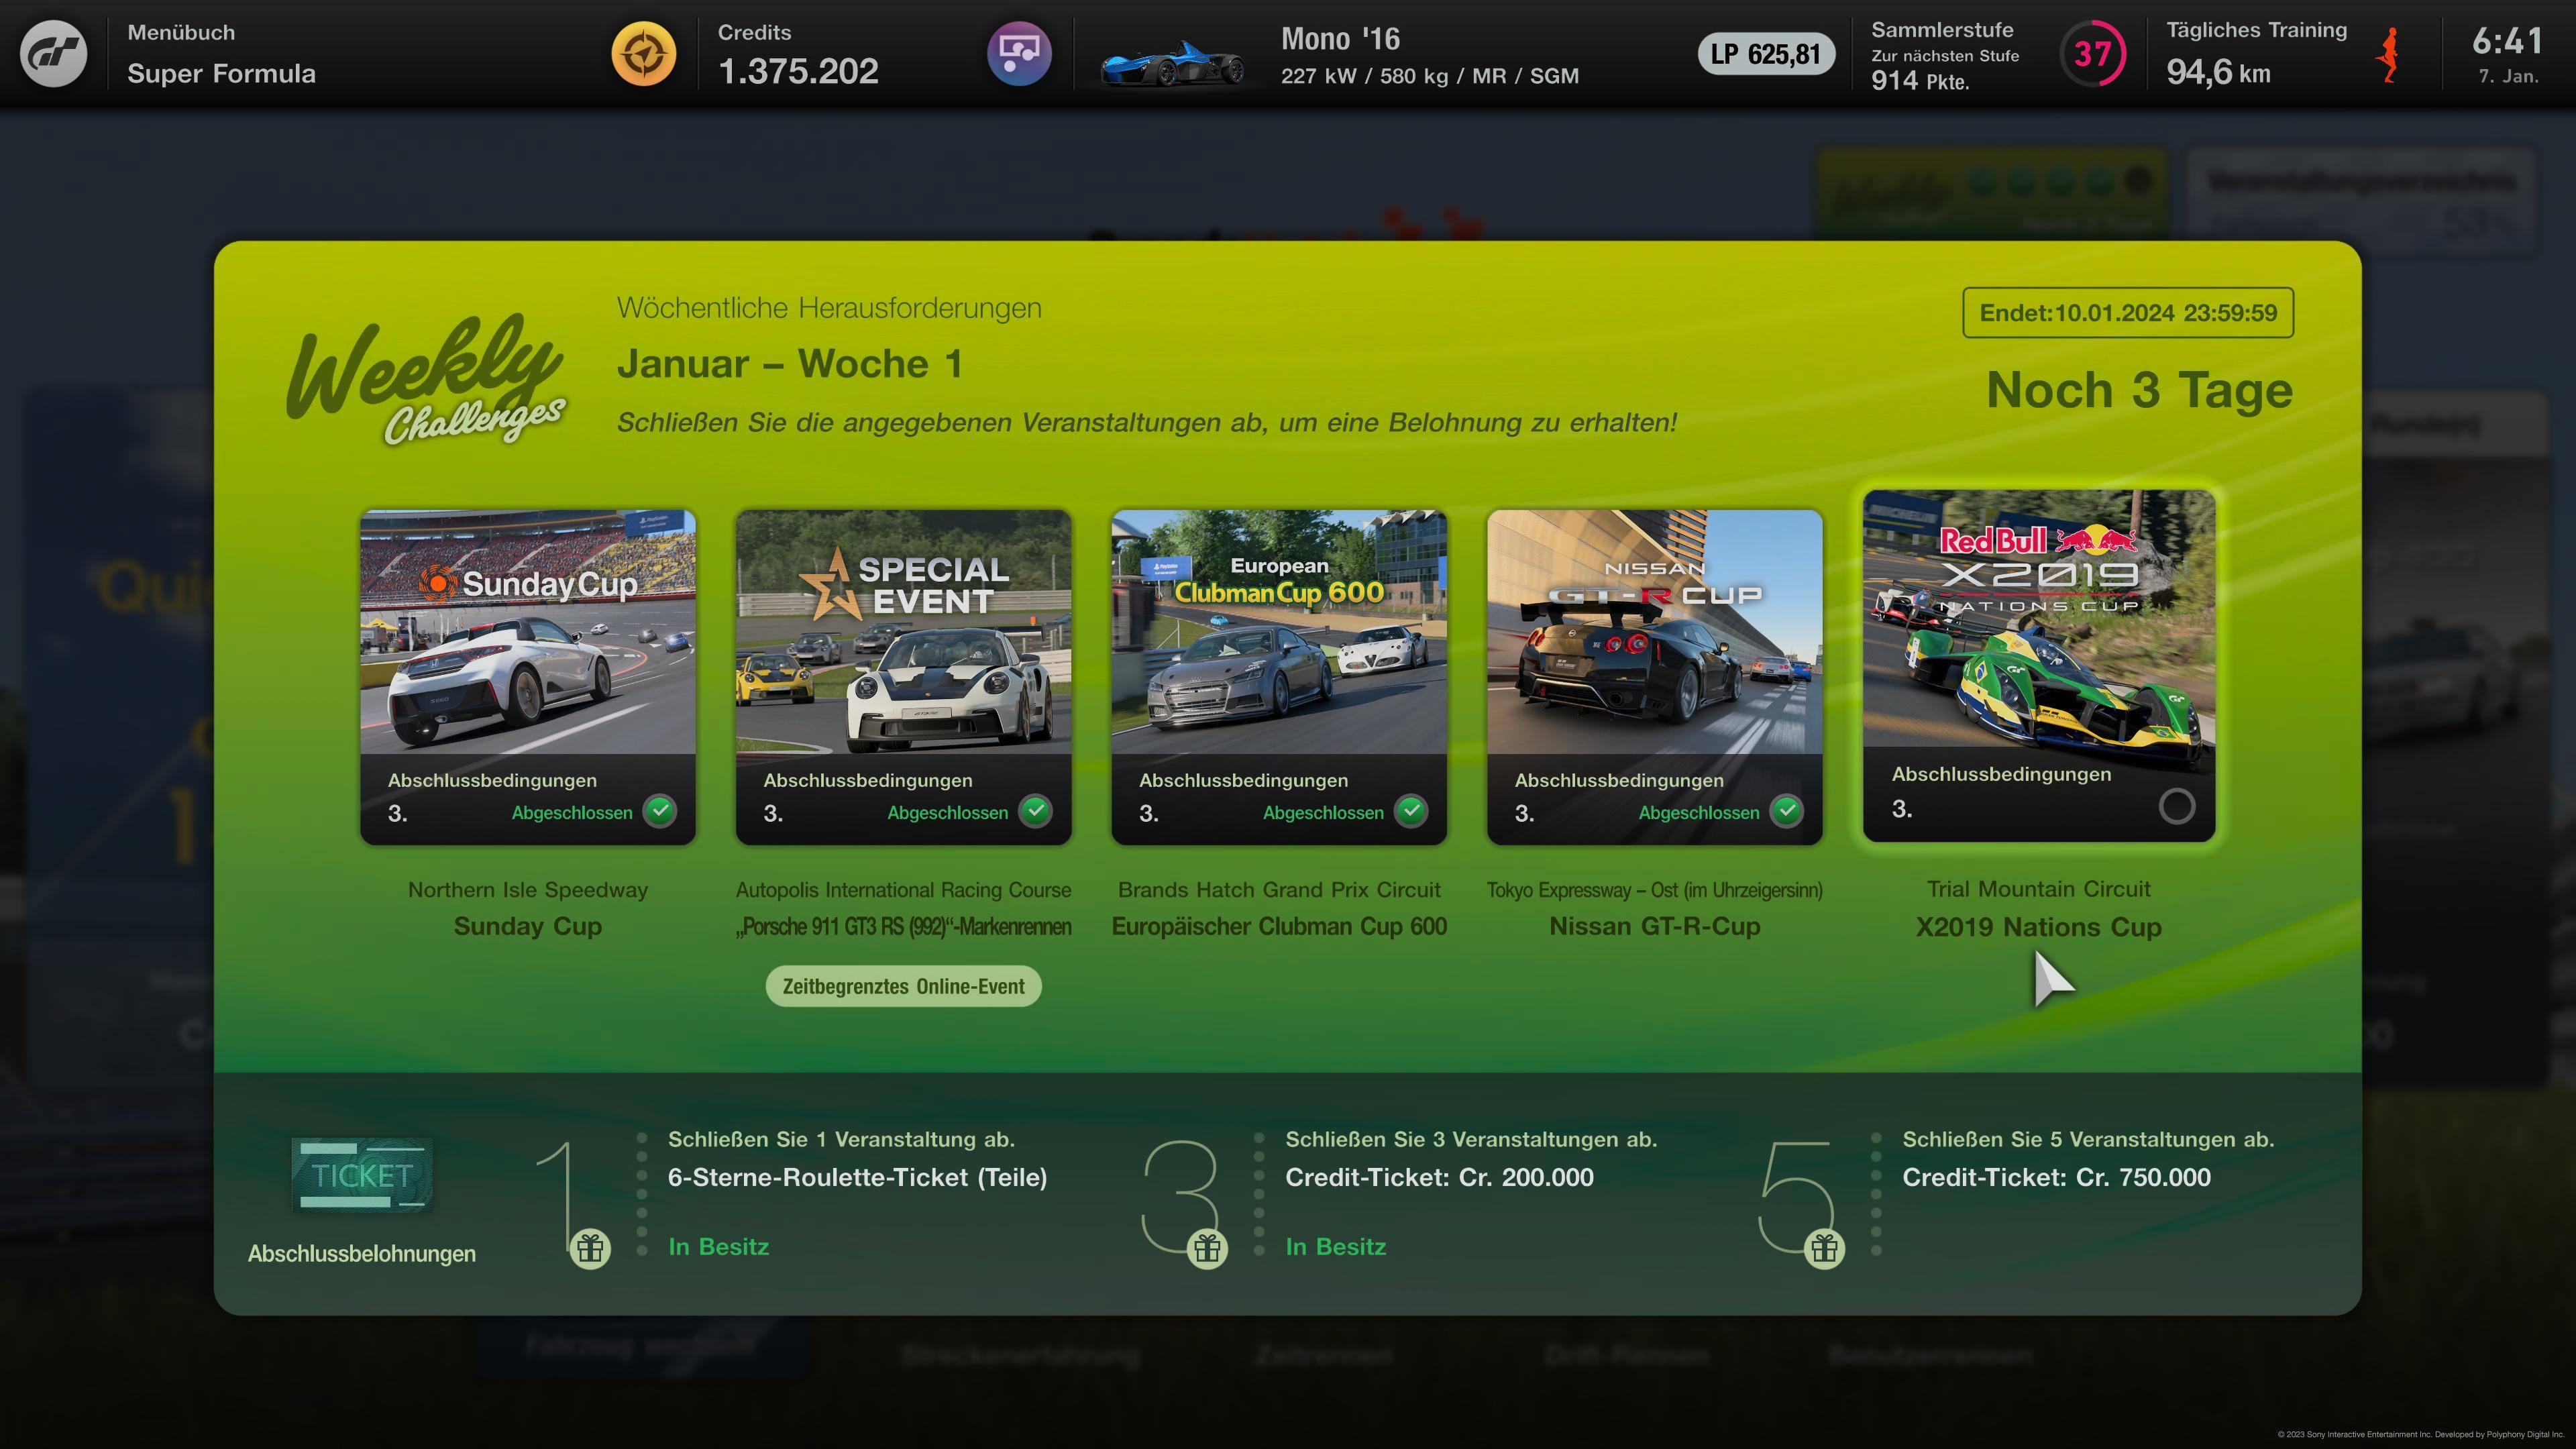The image size is (2576, 1449).
Task: Open the Nissan GT-R Cup card
Action: [1654, 677]
